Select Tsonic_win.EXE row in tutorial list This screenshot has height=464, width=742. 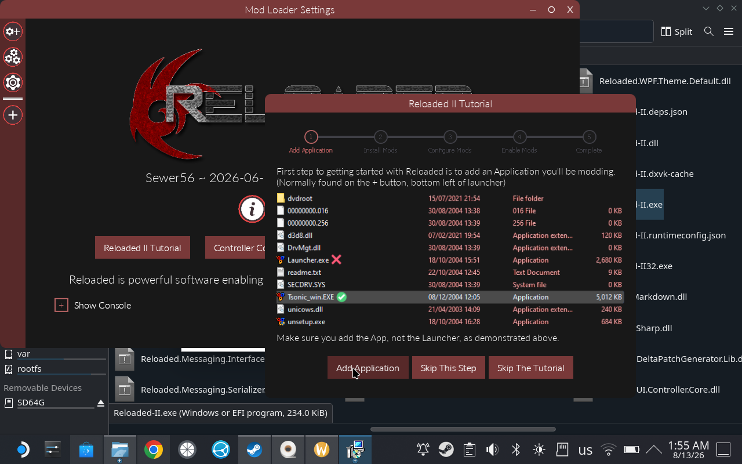coord(450,297)
